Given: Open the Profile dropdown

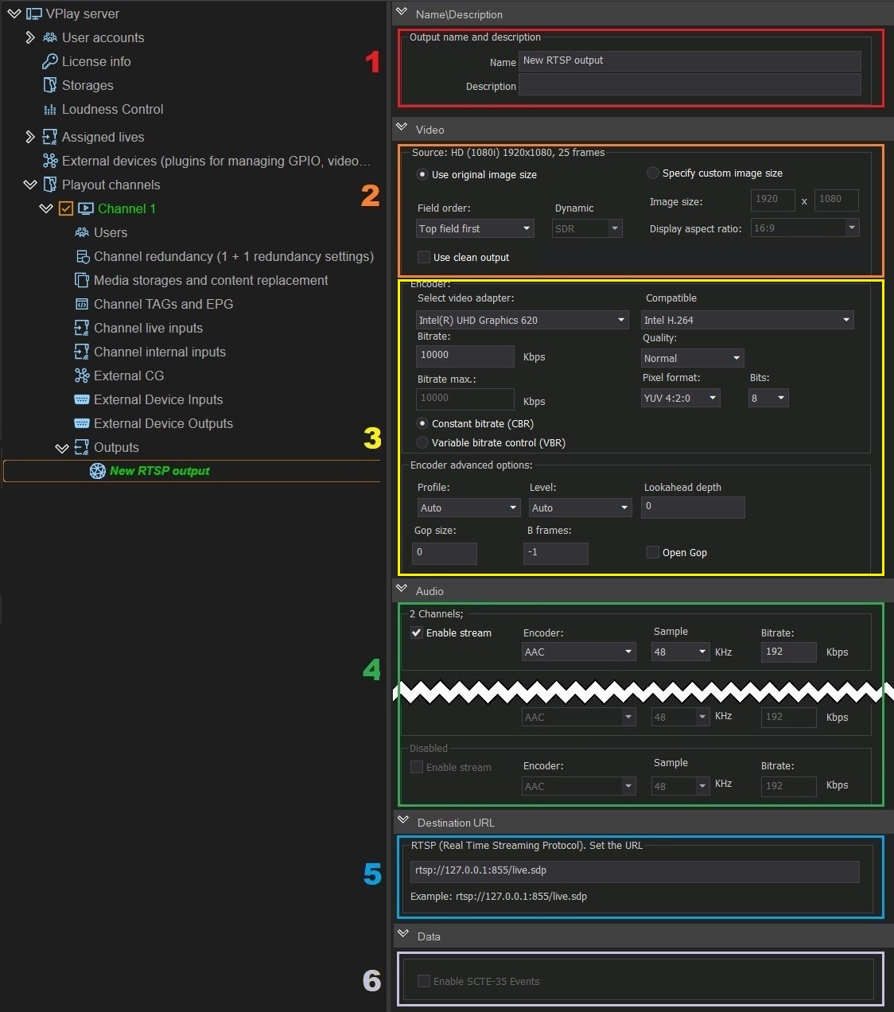Looking at the screenshot, I should pos(468,508).
